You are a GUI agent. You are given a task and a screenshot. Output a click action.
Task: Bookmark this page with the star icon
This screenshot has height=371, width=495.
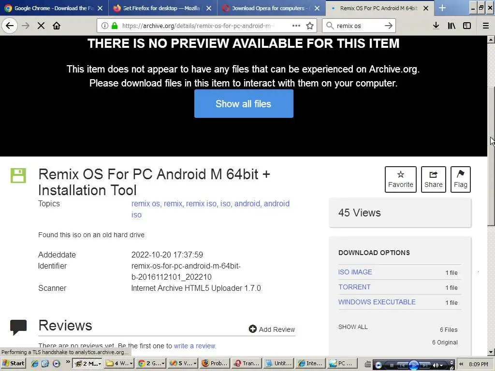pos(310,26)
